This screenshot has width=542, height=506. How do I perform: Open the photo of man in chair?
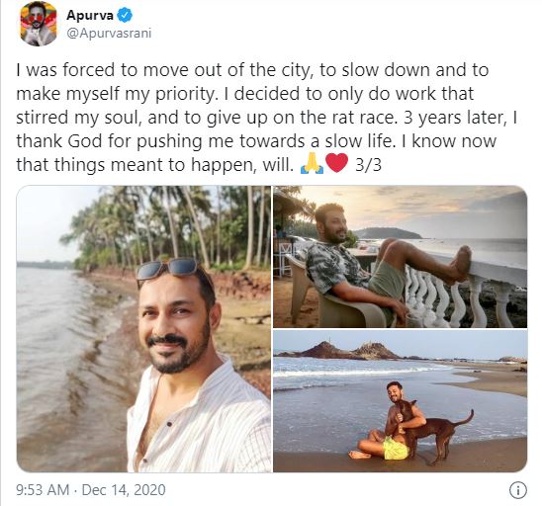coord(401,257)
